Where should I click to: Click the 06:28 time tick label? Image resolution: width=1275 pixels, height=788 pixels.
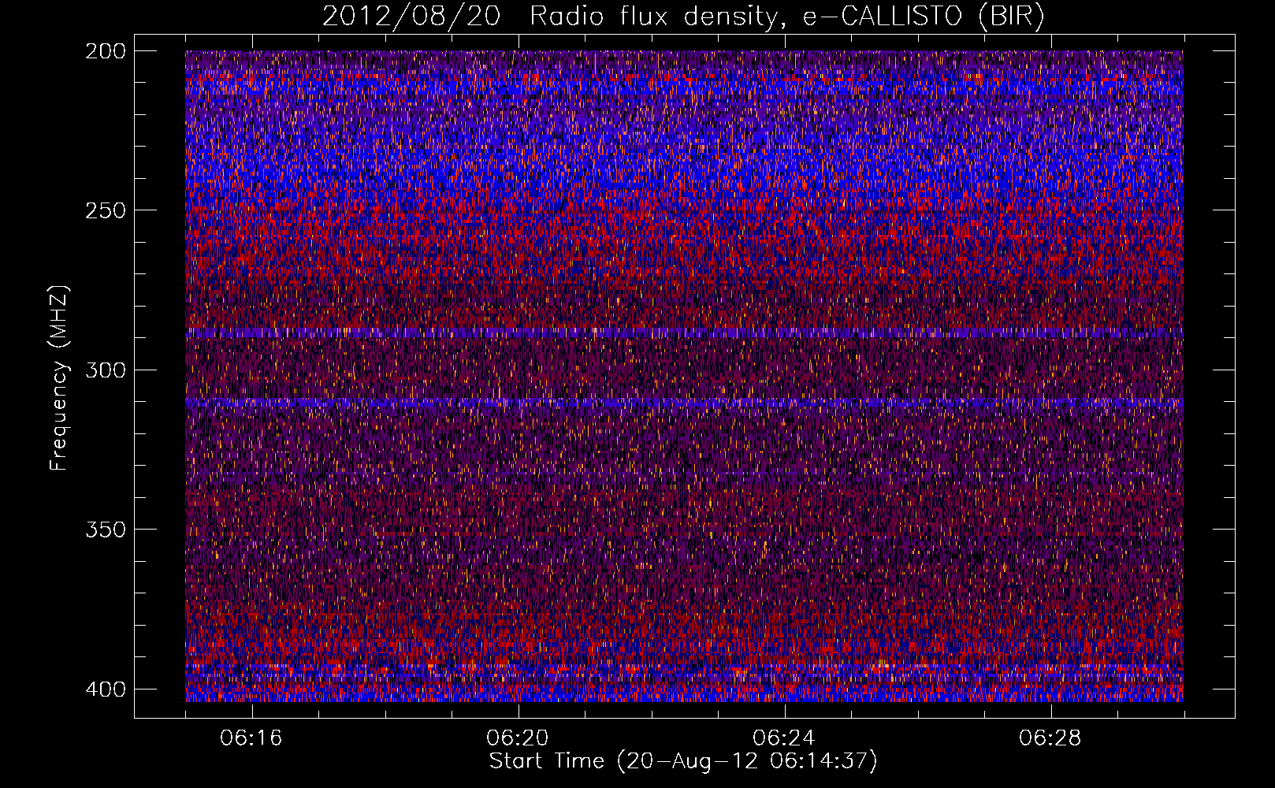(x=1050, y=738)
